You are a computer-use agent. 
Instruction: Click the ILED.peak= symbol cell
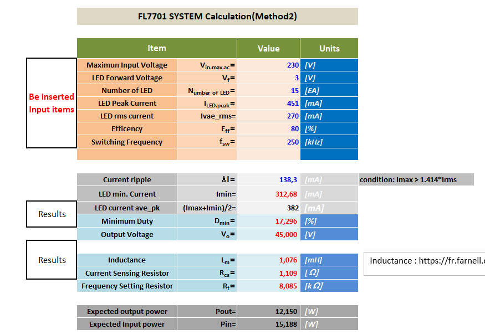click(x=207, y=103)
